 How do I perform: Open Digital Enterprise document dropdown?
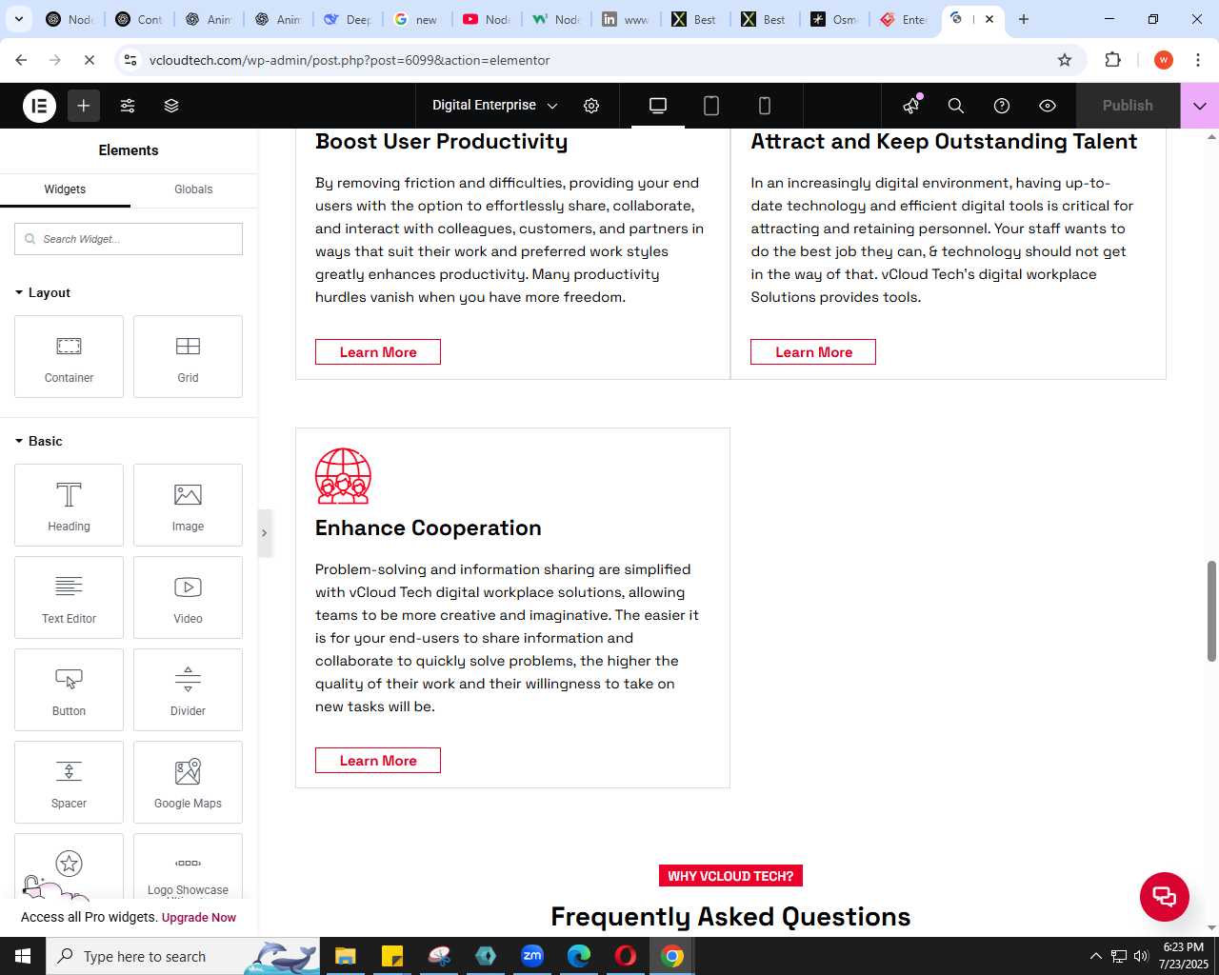494,106
